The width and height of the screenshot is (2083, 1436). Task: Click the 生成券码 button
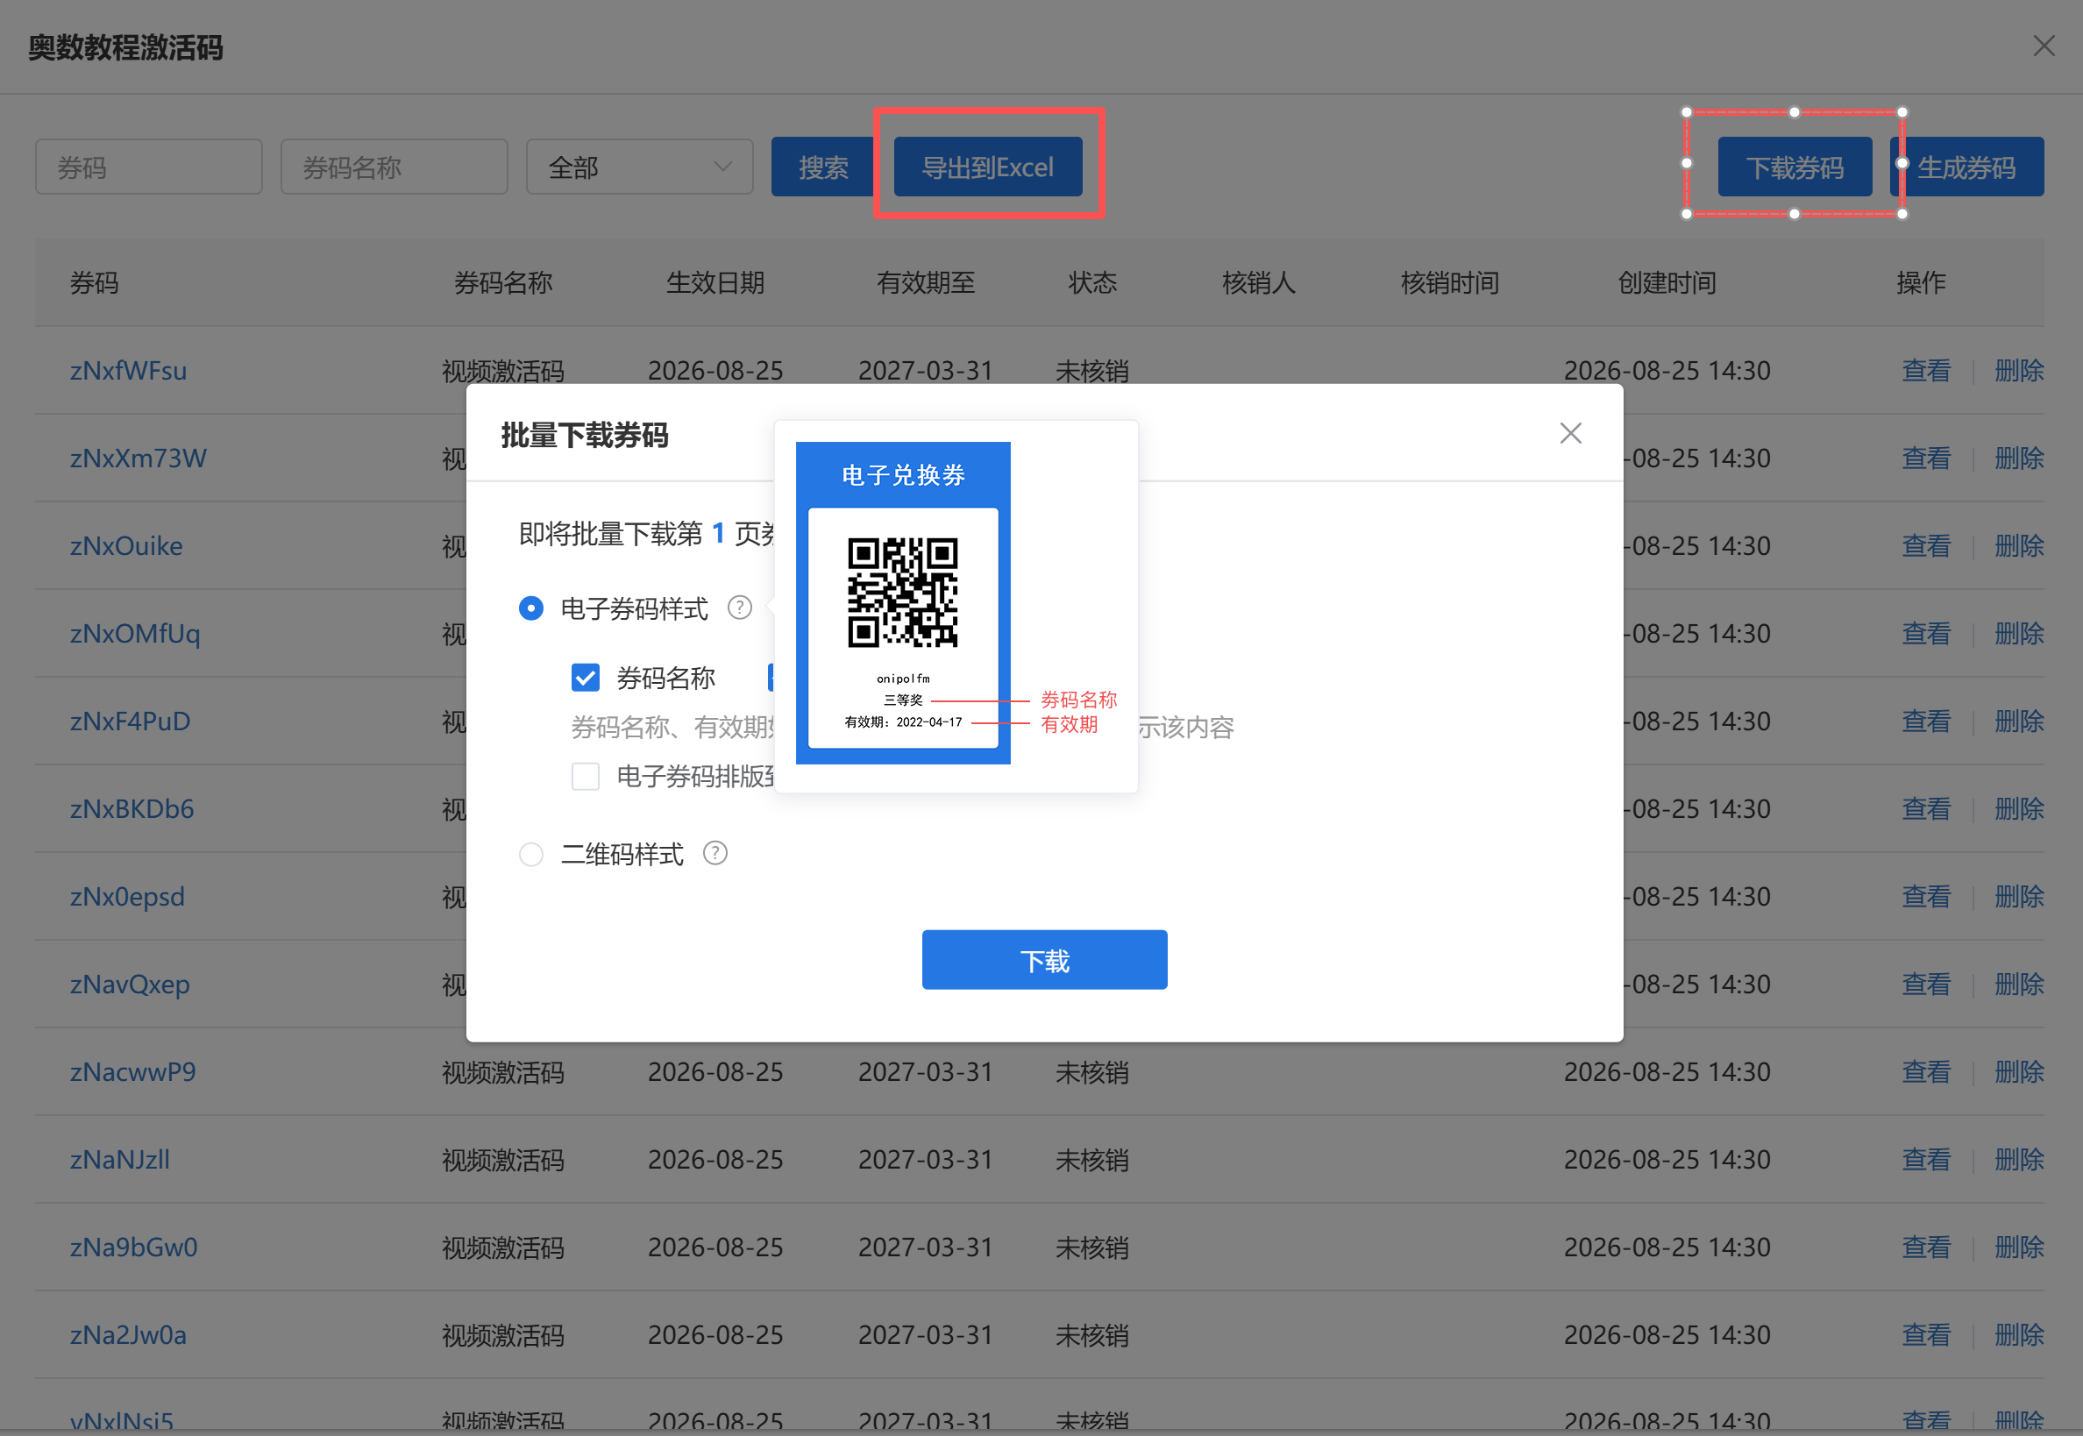point(1967,167)
